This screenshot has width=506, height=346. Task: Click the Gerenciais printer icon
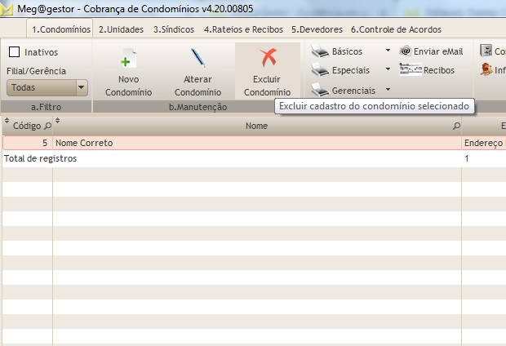tap(320, 90)
